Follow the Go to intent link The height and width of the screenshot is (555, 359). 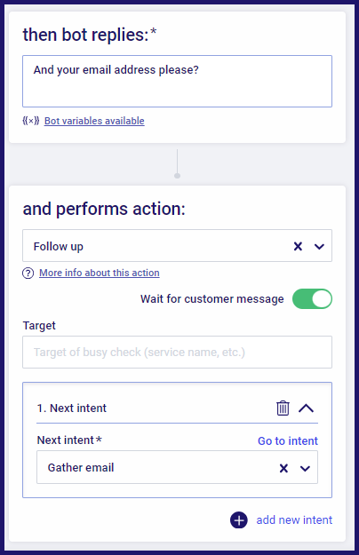click(x=288, y=440)
